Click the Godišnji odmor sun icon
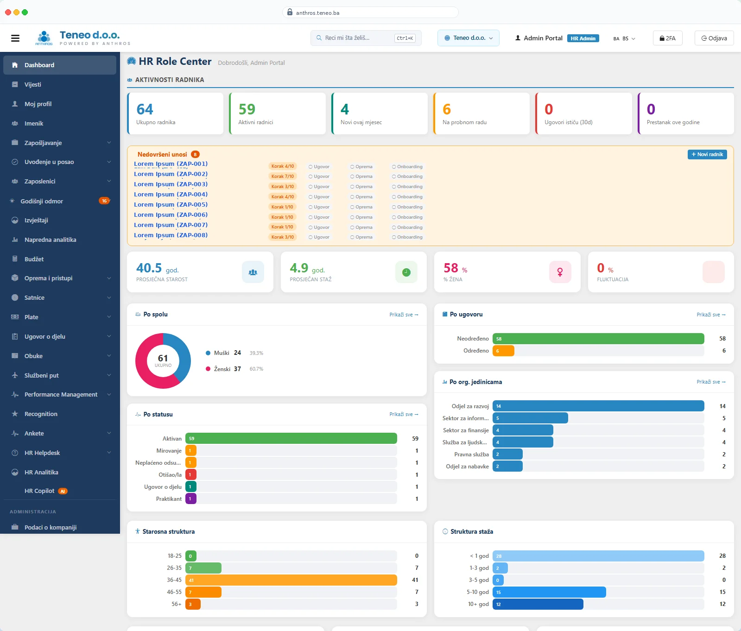The width and height of the screenshot is (741, 631). (x=12, y=201)
